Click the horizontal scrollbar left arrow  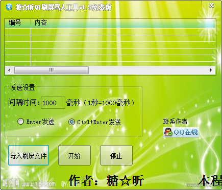pos(9,70)
